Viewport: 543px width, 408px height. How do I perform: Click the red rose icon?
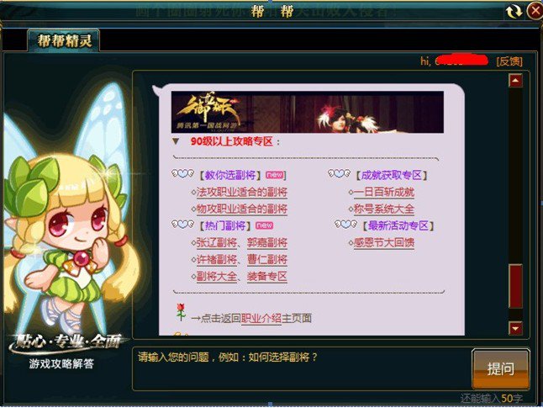coord(181,312)
